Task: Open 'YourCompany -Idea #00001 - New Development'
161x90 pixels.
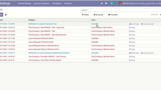Action: click(47, 35)
